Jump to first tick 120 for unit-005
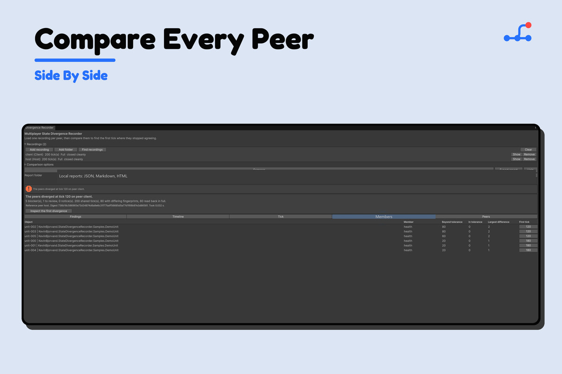Viewport: 562px width, 374px height. coord(528,236)
